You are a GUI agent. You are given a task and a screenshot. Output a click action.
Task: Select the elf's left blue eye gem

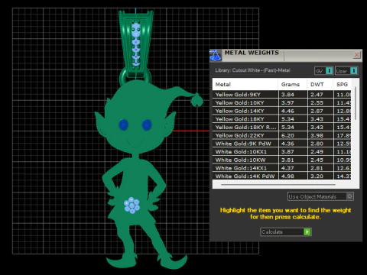[124, 125]
